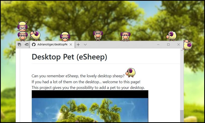This screenshot has height=123, width=205.
Task: Click the sheep facing left near the stacked pair
Action: coord(35,35)
